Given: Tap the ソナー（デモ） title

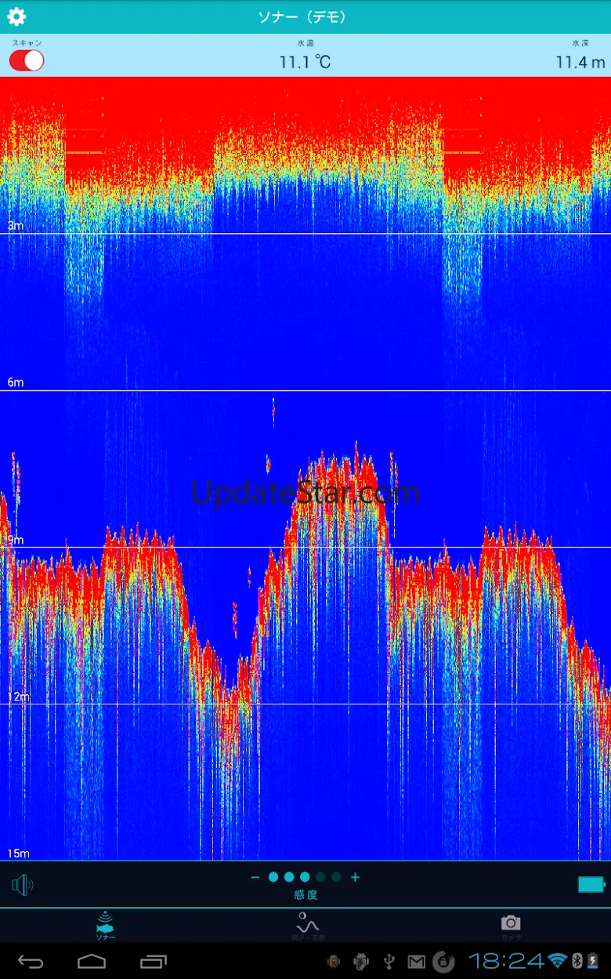Looking at the screenshot, I should click(x=302, y=16).
